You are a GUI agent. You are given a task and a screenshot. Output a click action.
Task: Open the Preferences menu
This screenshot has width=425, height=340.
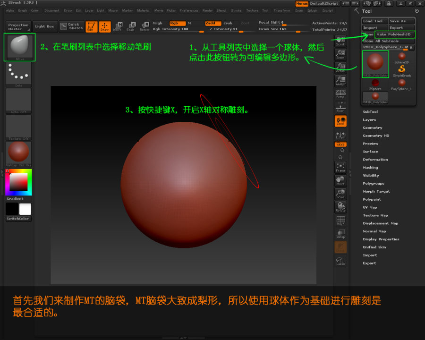coord(189,10)
